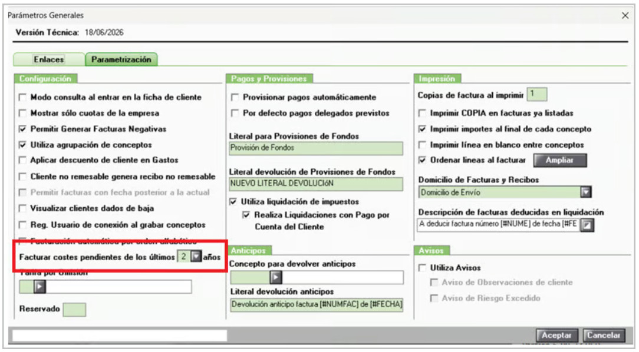The width and height of the screenshot is (639, 352).
Task: Toggle Ordenar líneas al facturar checkbox
Action: point(423,160)
